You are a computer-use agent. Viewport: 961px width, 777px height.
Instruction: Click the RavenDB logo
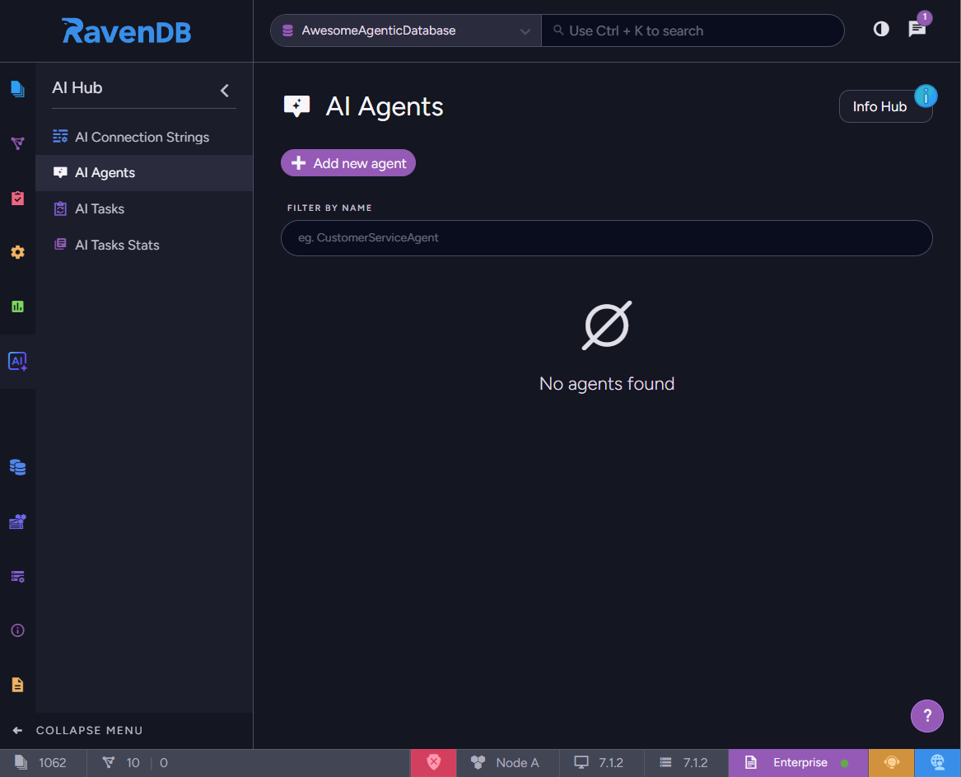click(126, 30)
